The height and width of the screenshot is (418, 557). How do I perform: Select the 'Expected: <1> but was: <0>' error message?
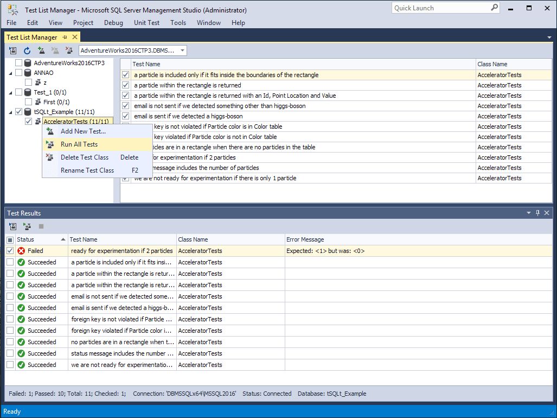coord(325,251)
